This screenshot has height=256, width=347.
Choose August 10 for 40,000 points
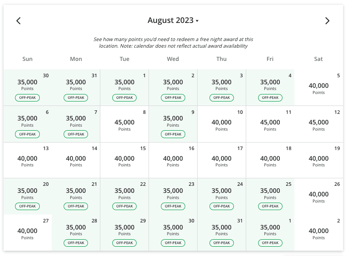coord(221,124)
